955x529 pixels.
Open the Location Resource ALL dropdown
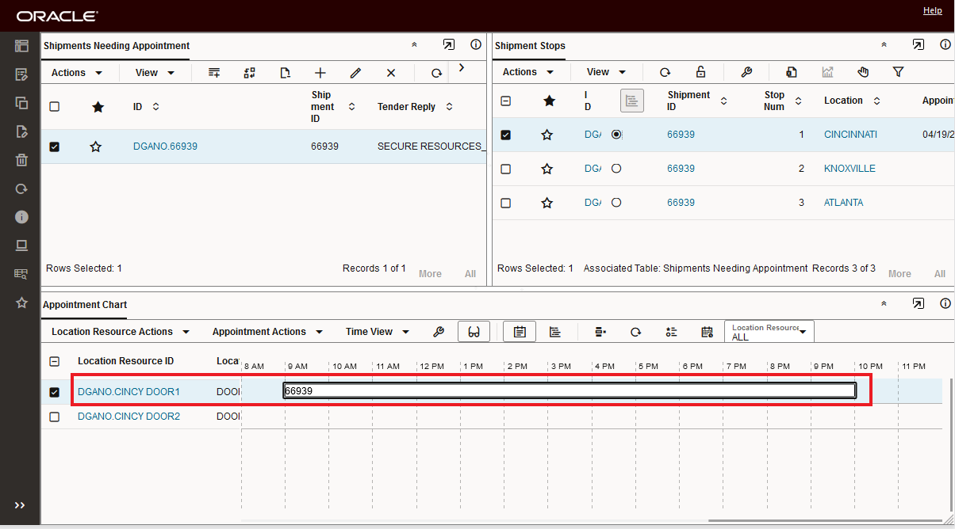[769, 332]
